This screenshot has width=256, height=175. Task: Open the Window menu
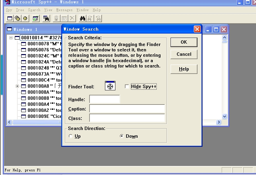pos(83,10)
